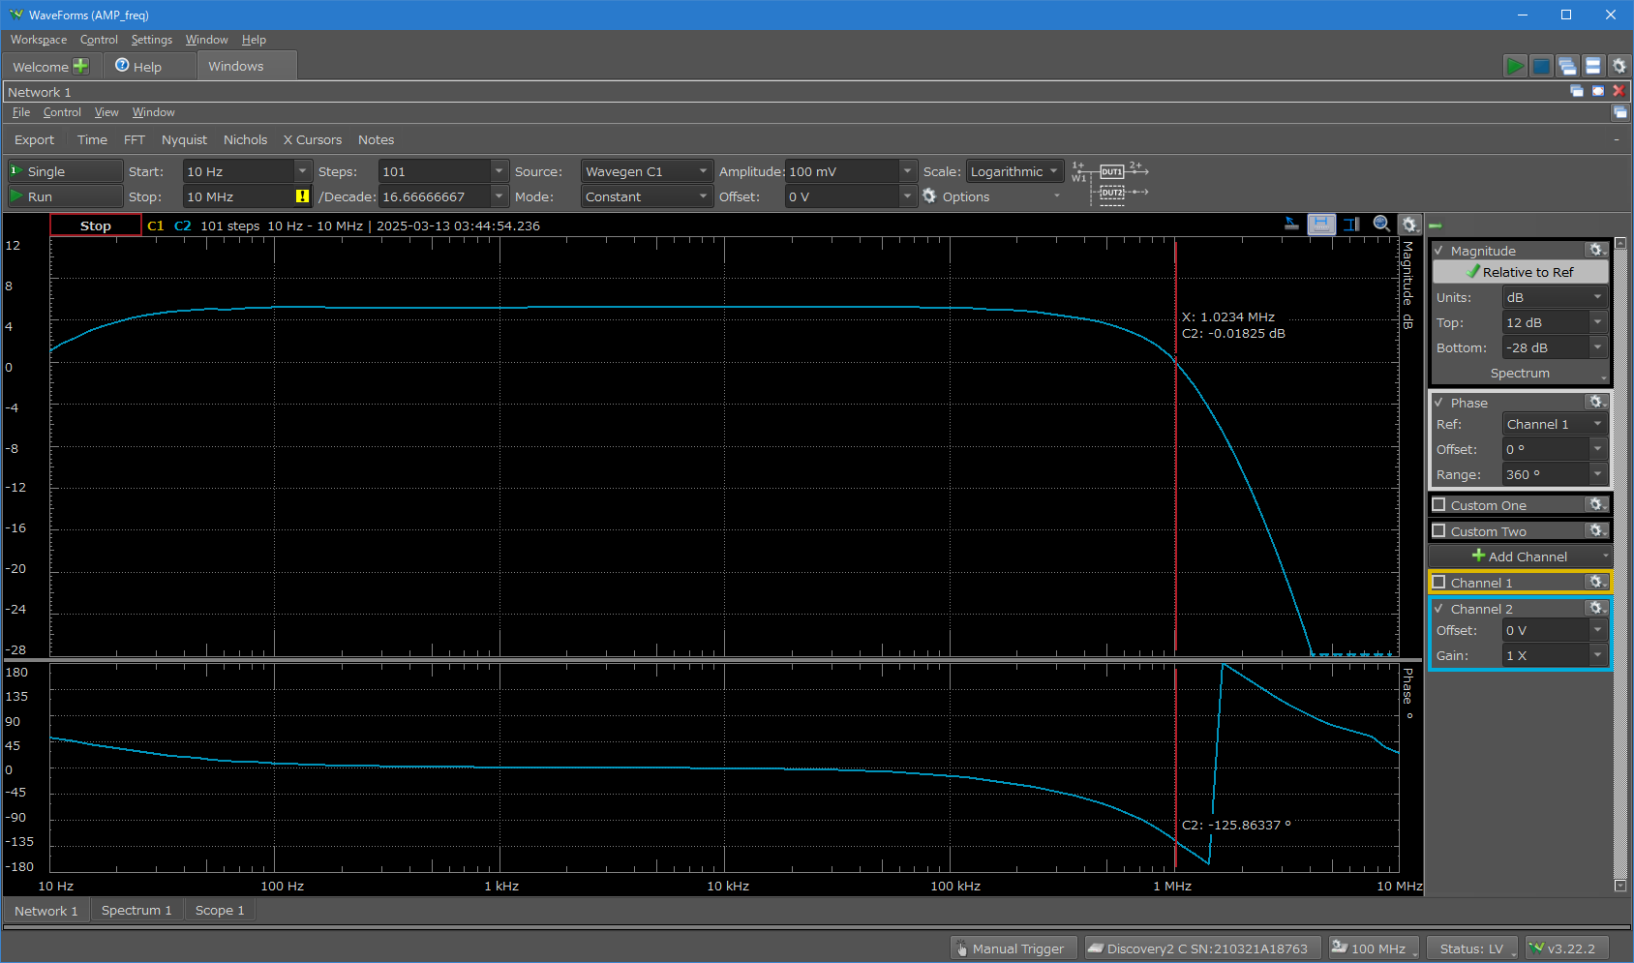Switch to the Spectrum 1 tab
Viewport: 1634px width, 963px height.
point(136,911)
